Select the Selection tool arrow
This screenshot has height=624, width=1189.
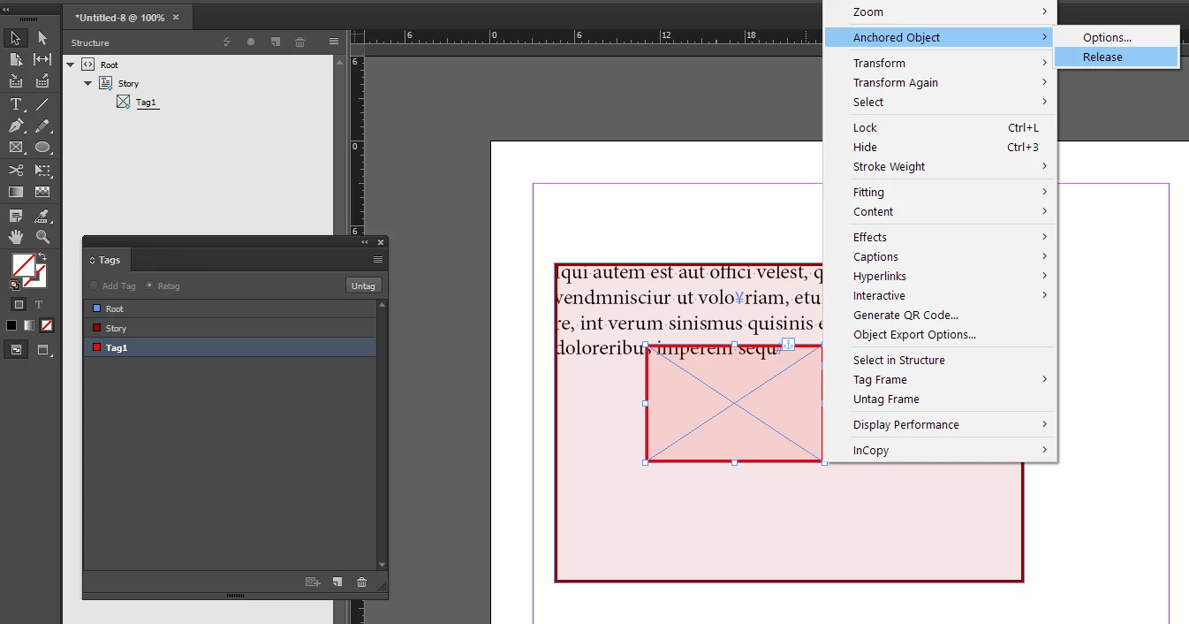pyautogui.click(x=15, y=38)
